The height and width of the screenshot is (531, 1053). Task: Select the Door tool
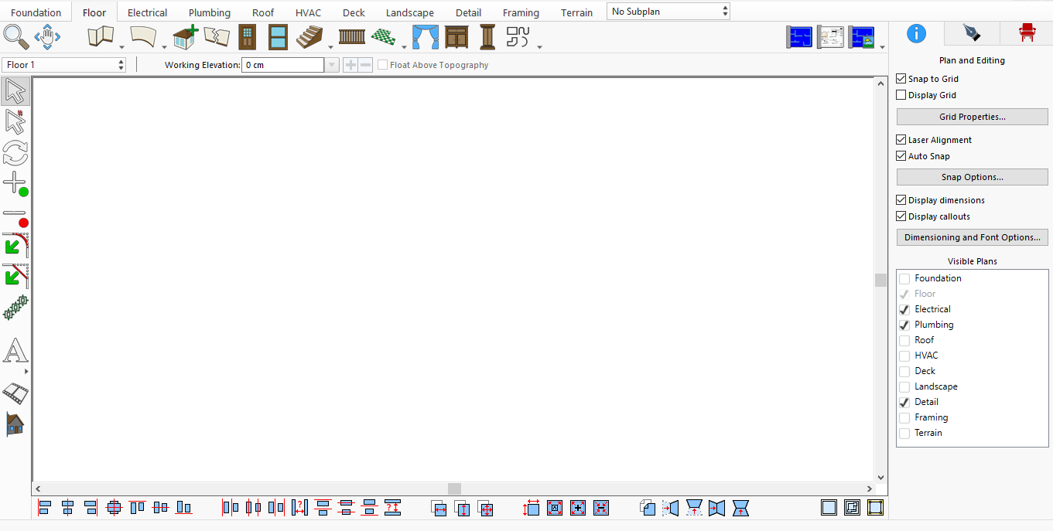[x=247, y=36]
